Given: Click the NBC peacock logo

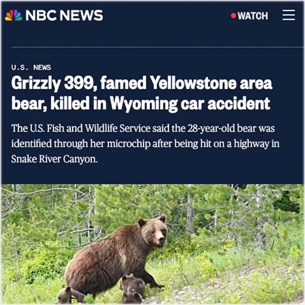Looking at the screenshot, I should 13,15.
